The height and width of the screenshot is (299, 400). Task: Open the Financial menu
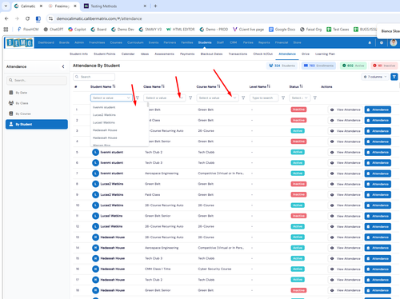(282, 42)
